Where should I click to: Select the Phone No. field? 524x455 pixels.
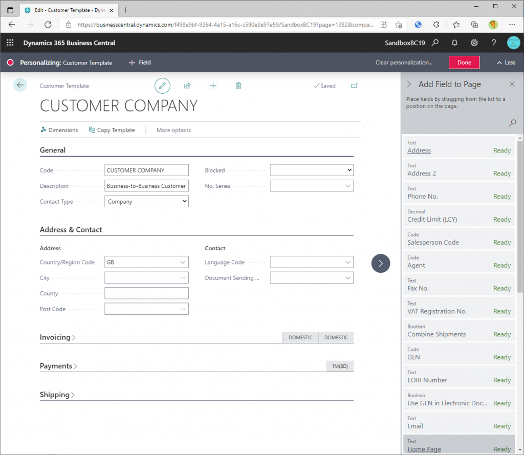(x=459, y=193)
